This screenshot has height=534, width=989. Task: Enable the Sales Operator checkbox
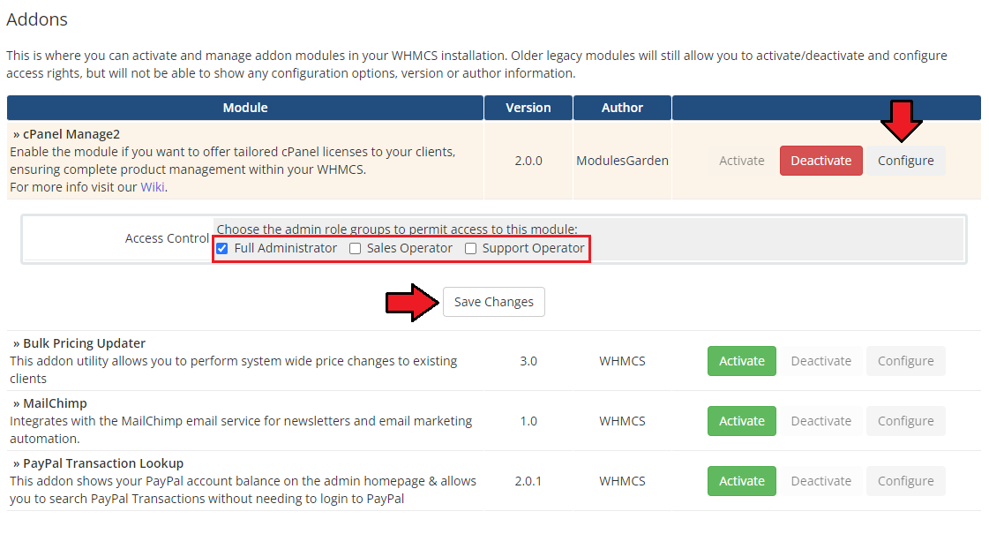(x=356, y=249)
